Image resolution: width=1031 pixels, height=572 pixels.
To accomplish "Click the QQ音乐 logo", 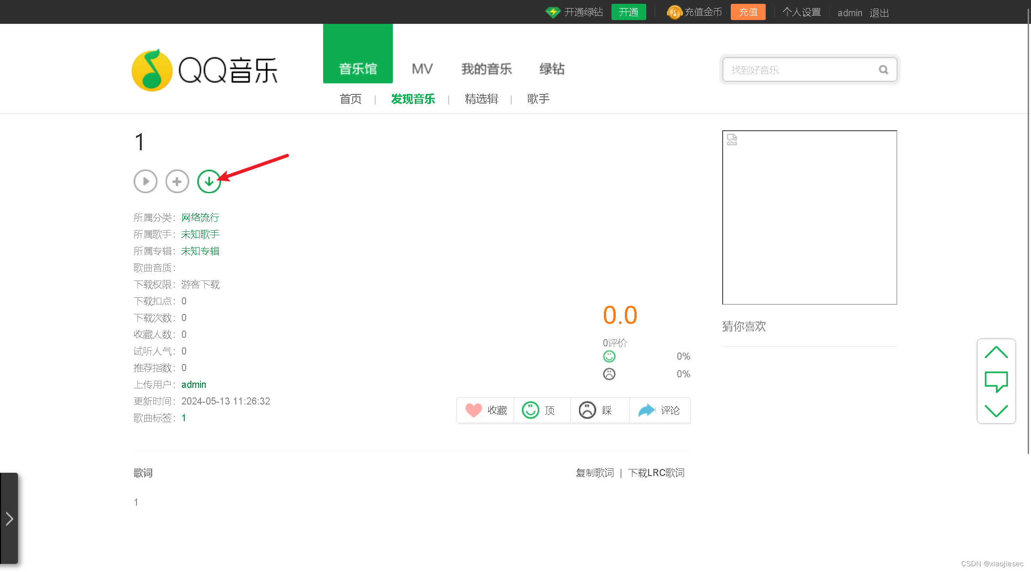I will (x=204, y=69).
